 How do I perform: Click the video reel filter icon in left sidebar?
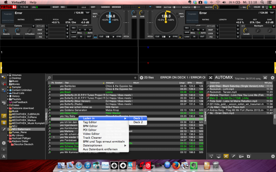coord(3,123)
